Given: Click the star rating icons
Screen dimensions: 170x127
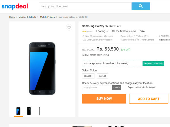Looking at the screenshot, I should (x=87, y=31).
